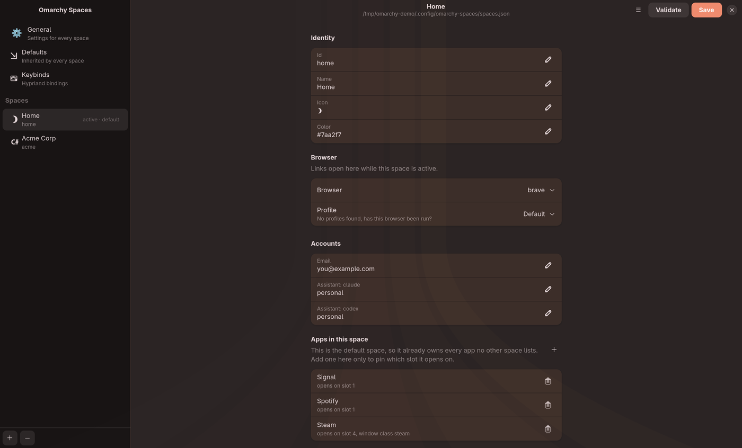The width and height of the screenshot is (742, 448).
Task: Open Defaults settings in sidebar
Action: tap(65, 56)
